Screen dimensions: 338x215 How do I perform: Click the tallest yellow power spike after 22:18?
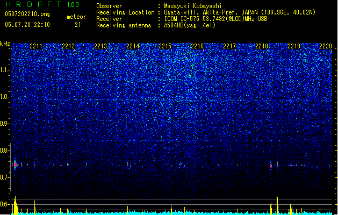[x=277, y=205]
